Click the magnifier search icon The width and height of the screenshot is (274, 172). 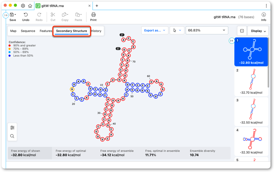12,136
